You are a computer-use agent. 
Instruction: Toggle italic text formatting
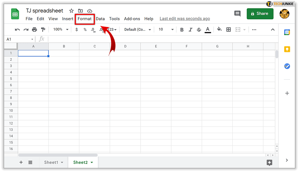190,30
